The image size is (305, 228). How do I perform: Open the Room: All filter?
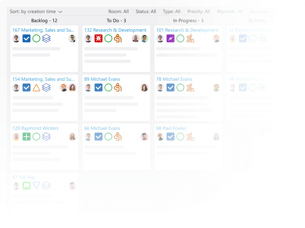(x=118, y=11)
